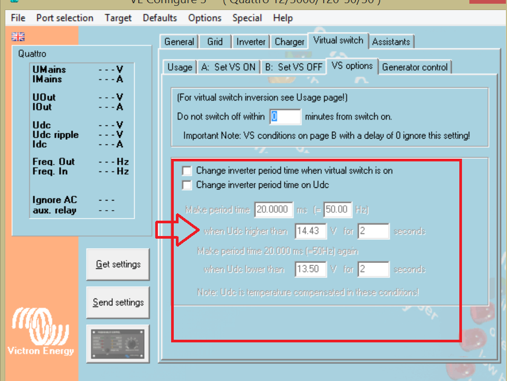Click the UK flag language icon
507x381 pixels.
pyautogui.click(x=18, y=37)
